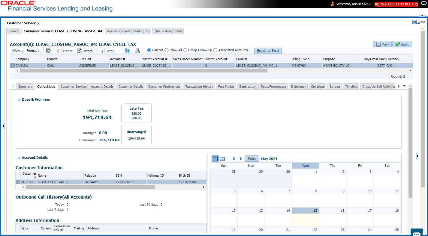Open the Format dropdown menu
Screen dimensions: 428x236
click(33, 51)
